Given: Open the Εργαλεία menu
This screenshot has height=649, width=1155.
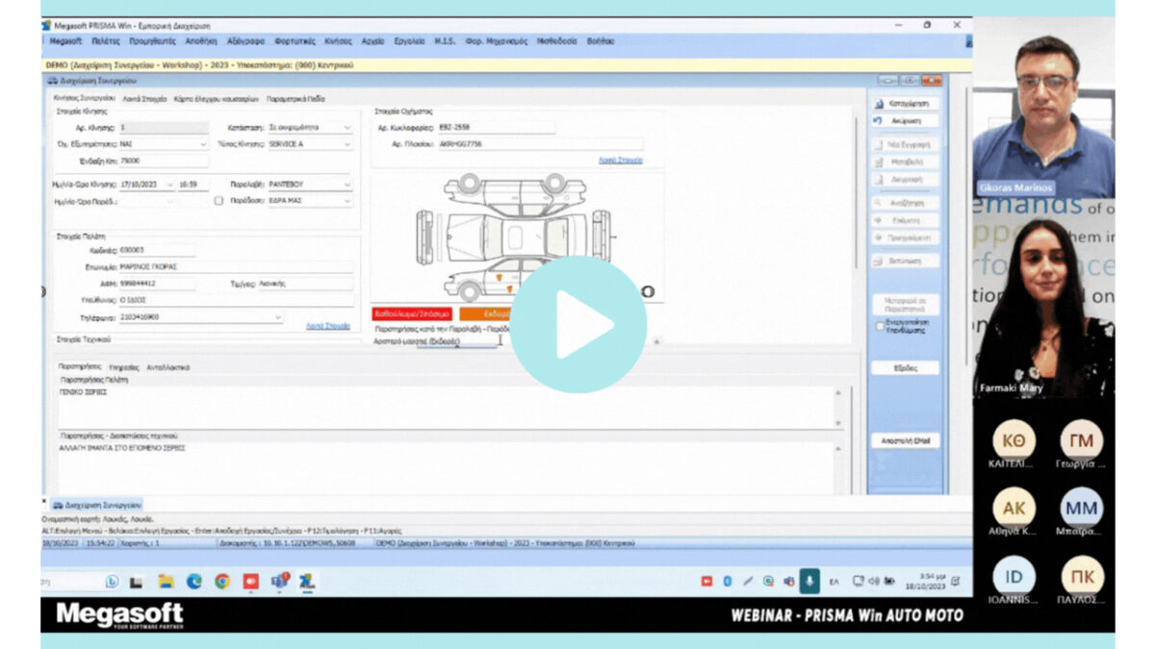Looking at the screenshot, I should click(x=408, y=41).
